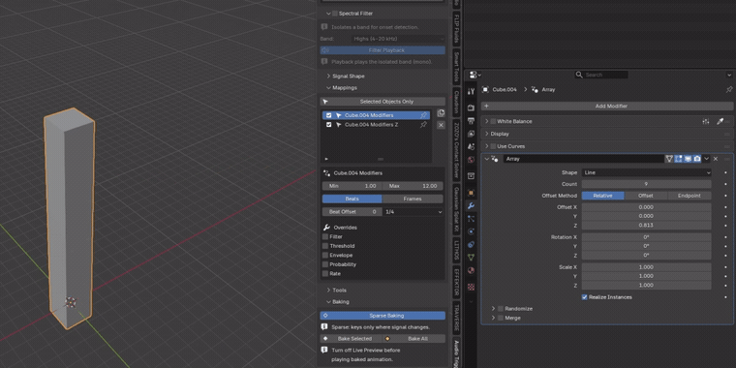
Task: Open the Smart Tools sidebar tab
Action: click(456, 67)
